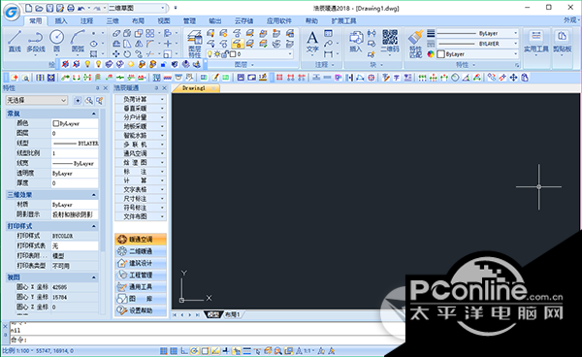The width and height of the screenshot is (582, 357).
Task: Open the ByLayer color swatch dropdown in ribbon
Action: tap(477, 54)
